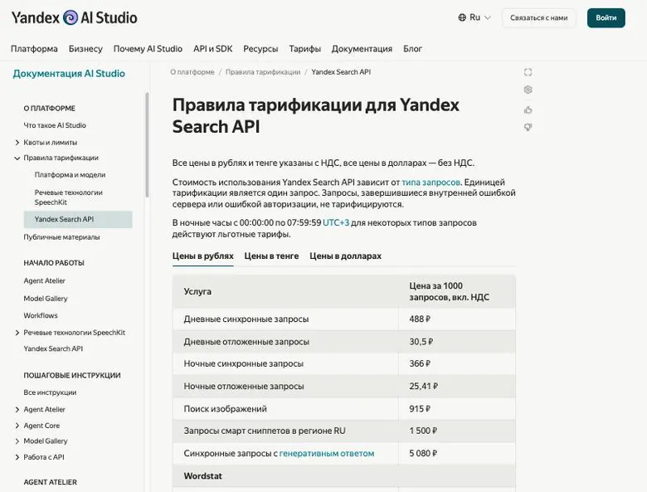647x492 pixels.
Task: Open the Ru language dropdown
Action: [475, 17]
